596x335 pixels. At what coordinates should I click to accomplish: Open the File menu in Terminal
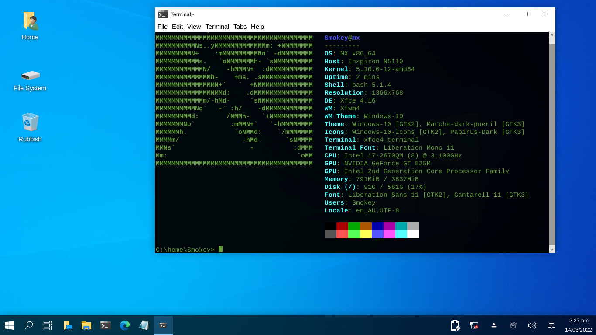[x=162, y=27]
